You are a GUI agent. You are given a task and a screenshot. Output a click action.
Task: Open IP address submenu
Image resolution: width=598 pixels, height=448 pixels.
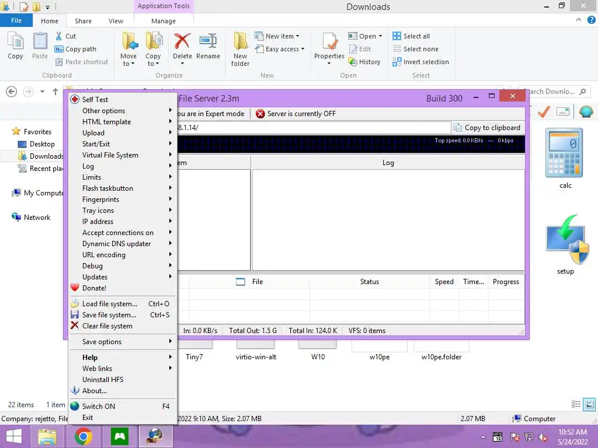pos(122,221)
